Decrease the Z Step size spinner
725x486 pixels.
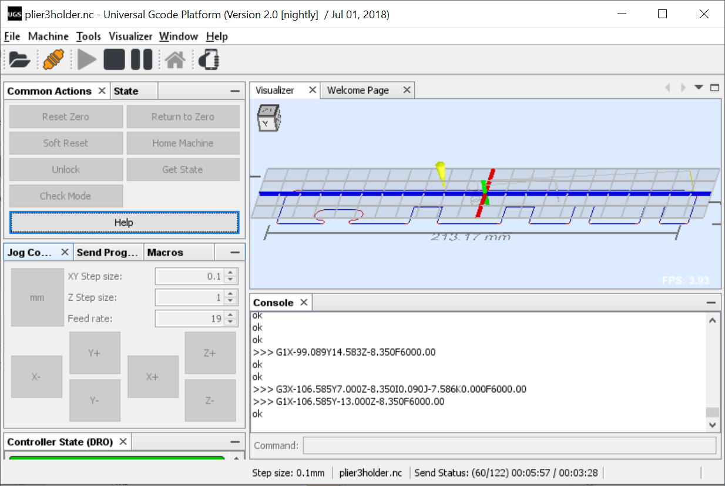(x=231, y=301)
